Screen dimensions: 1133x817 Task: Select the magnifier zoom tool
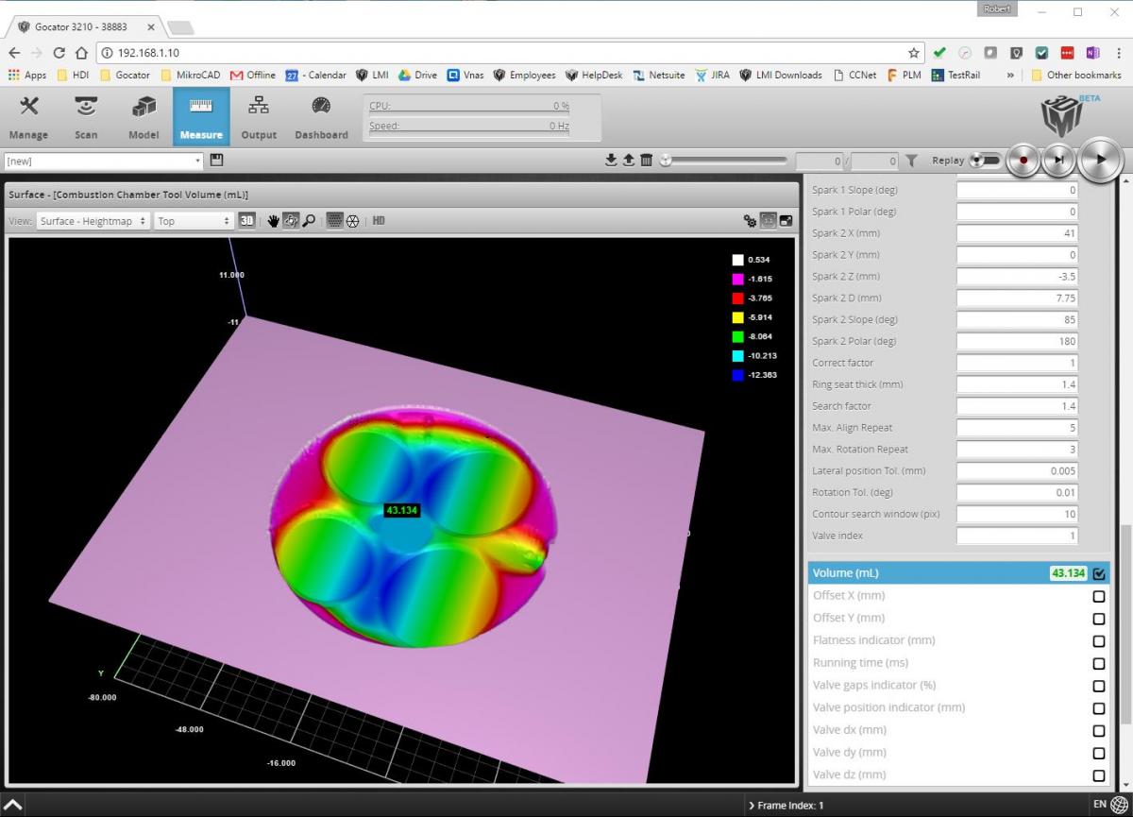309,221
